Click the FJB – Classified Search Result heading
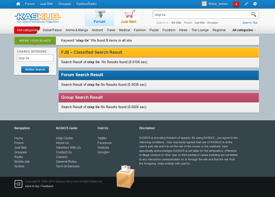Viewport: 275px width, 197px height. click(x=92, y=52)
